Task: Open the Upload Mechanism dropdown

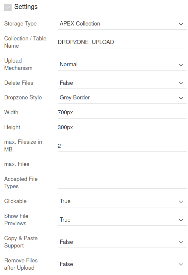Action: coord(122,64)
